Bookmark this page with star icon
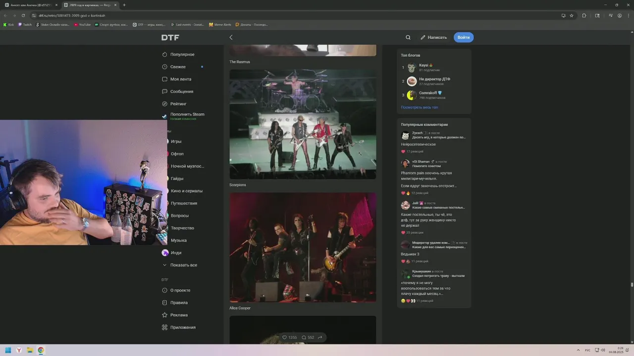The width and height of the screenshot is (634, 356). click(x=572, y=15)
